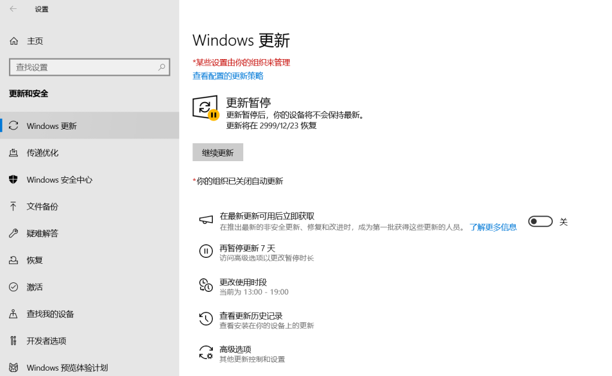Open the 激活 settings page
612x376 pixels.
(x=90, y=286)
